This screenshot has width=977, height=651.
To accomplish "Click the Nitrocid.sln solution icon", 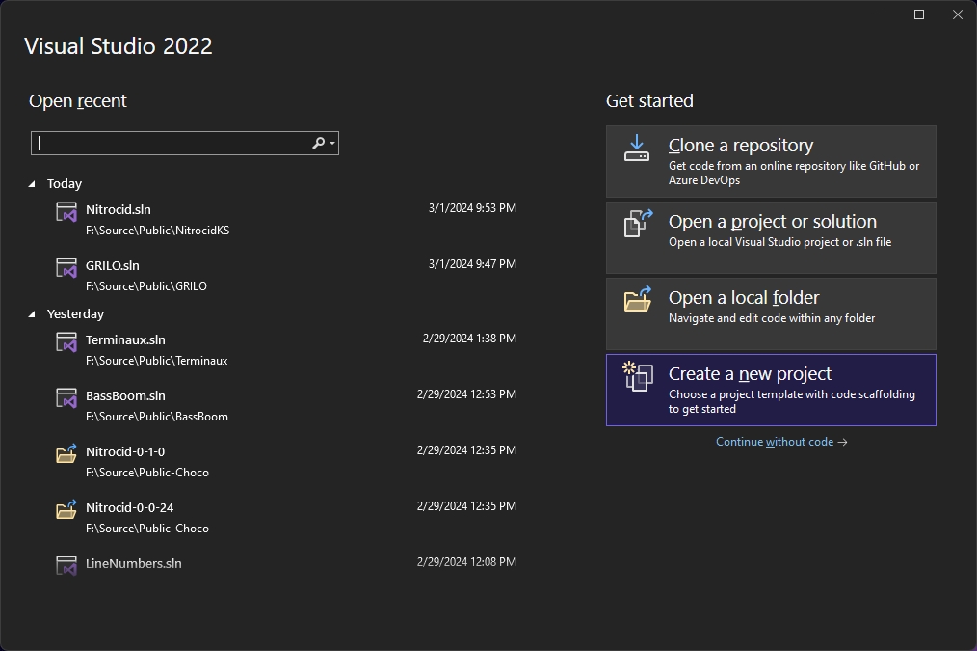I will coord(66,212).
